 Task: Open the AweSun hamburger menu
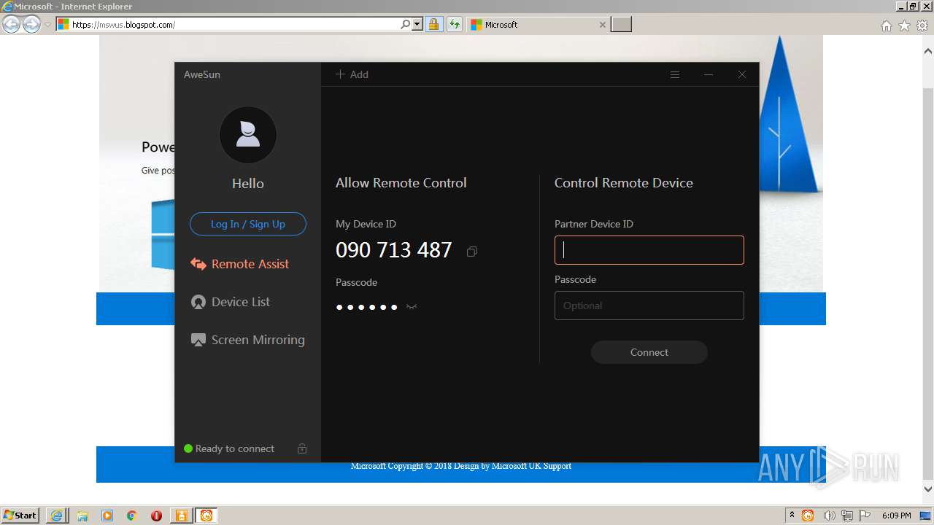coord(675,74)
